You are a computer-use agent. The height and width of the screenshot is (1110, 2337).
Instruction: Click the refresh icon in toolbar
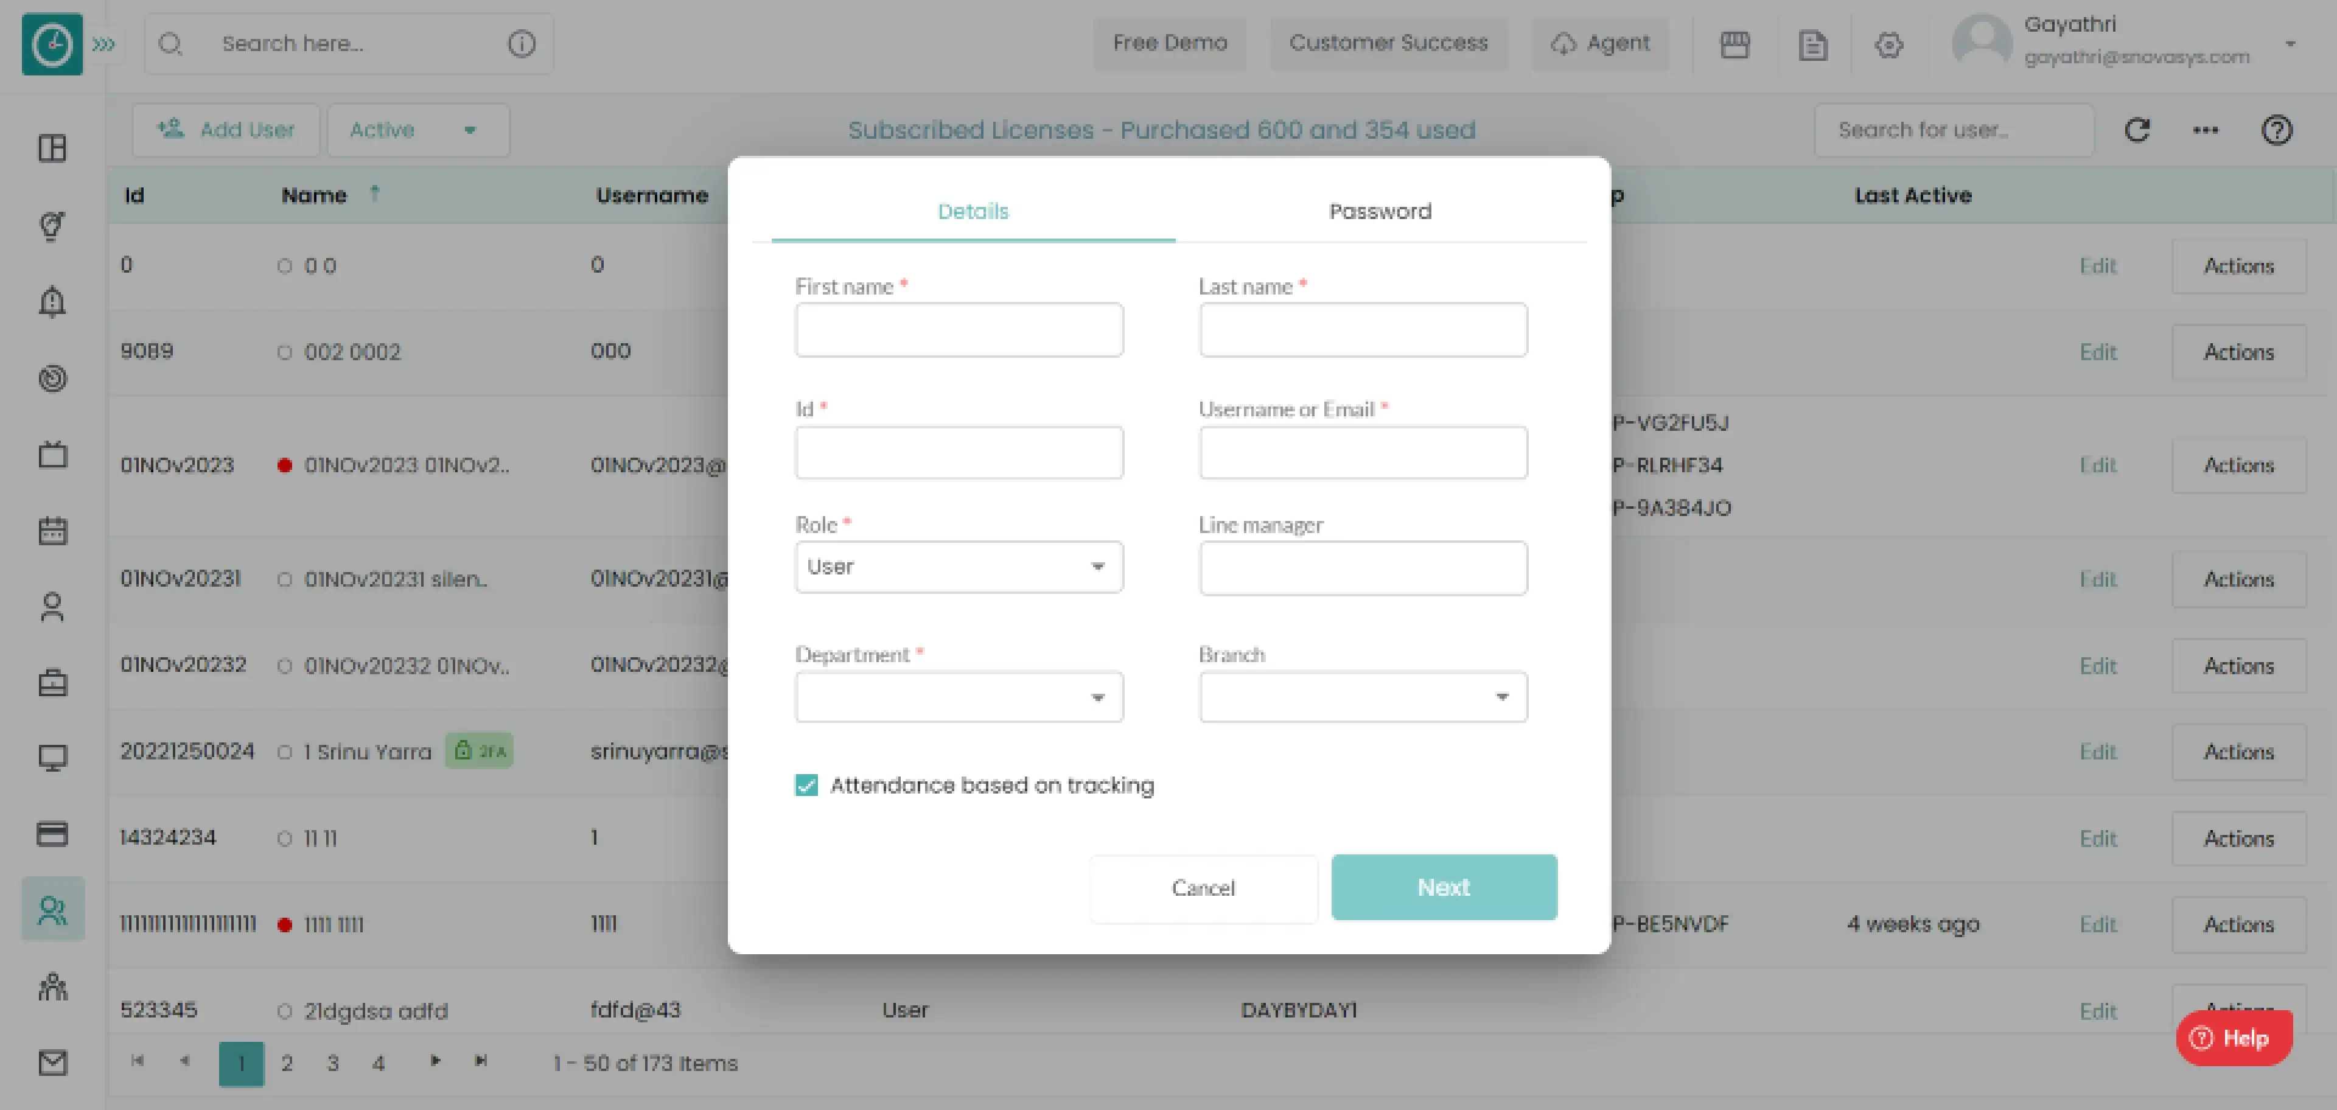pyautogui.click(x=2137, y=131)
